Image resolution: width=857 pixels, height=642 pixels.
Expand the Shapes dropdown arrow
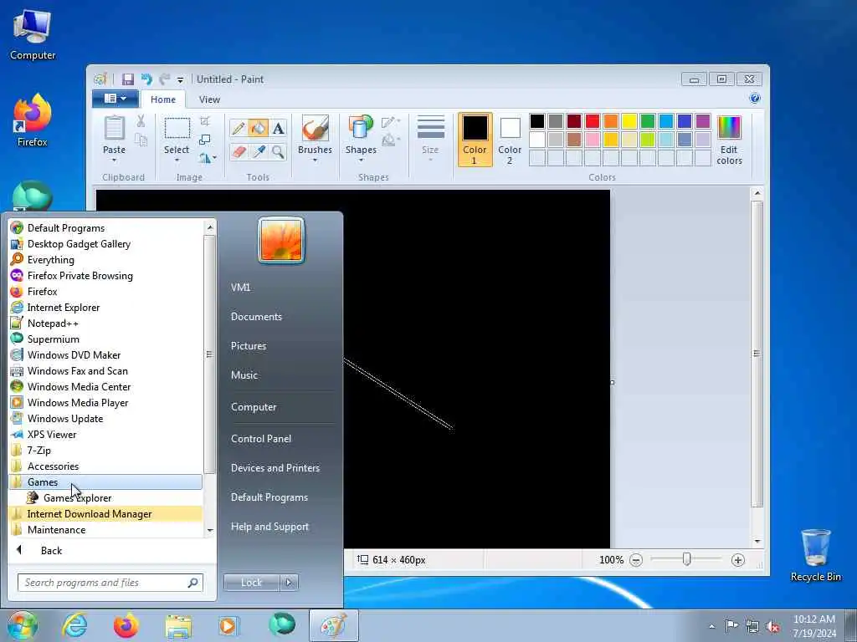pyautogui.click(x=361, y=160)
